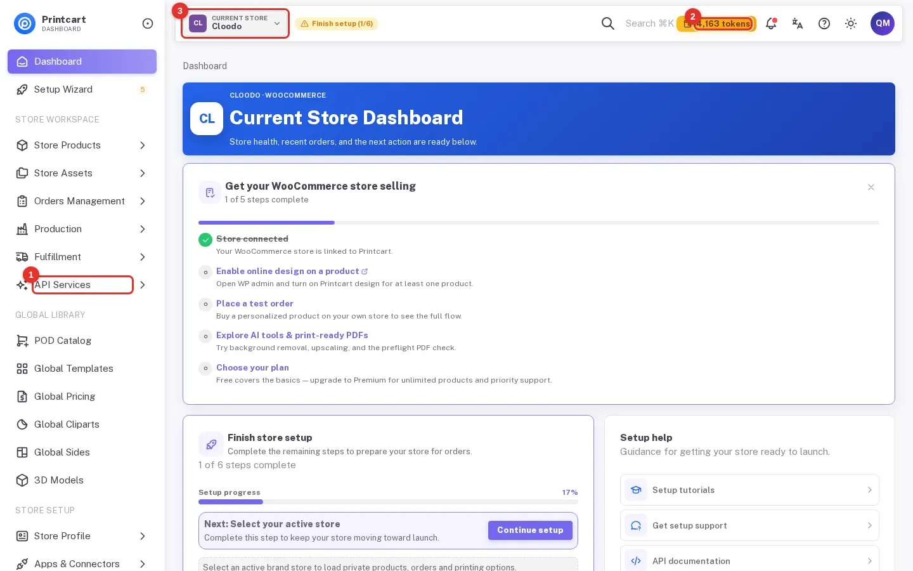
Task: Expand the Production submenu chevron
Action: [x=143, y=229]
